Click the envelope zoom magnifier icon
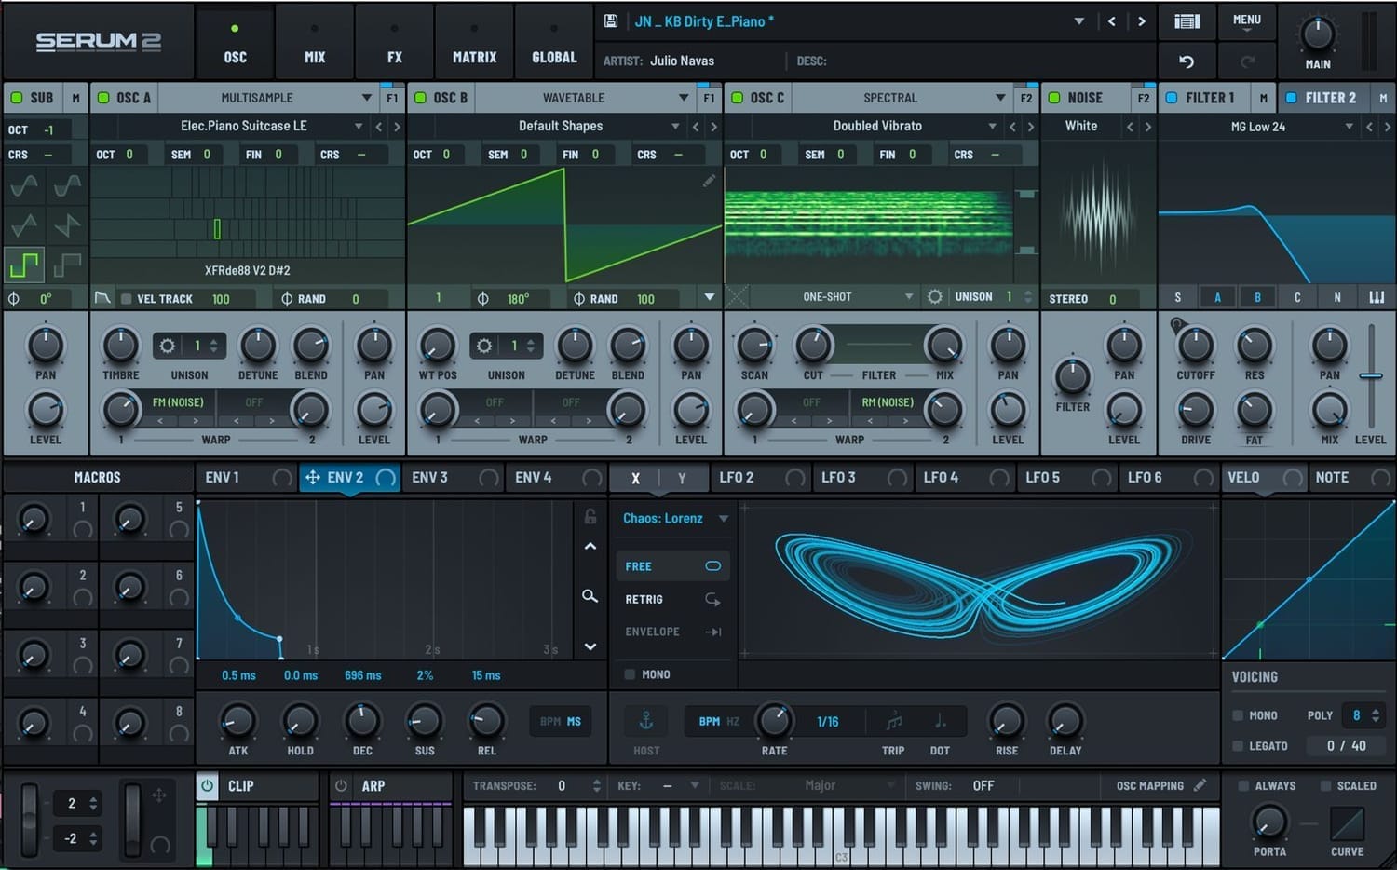Image resolution: width=1397 pixels, height=870 pixels. [x=590, y=596]
